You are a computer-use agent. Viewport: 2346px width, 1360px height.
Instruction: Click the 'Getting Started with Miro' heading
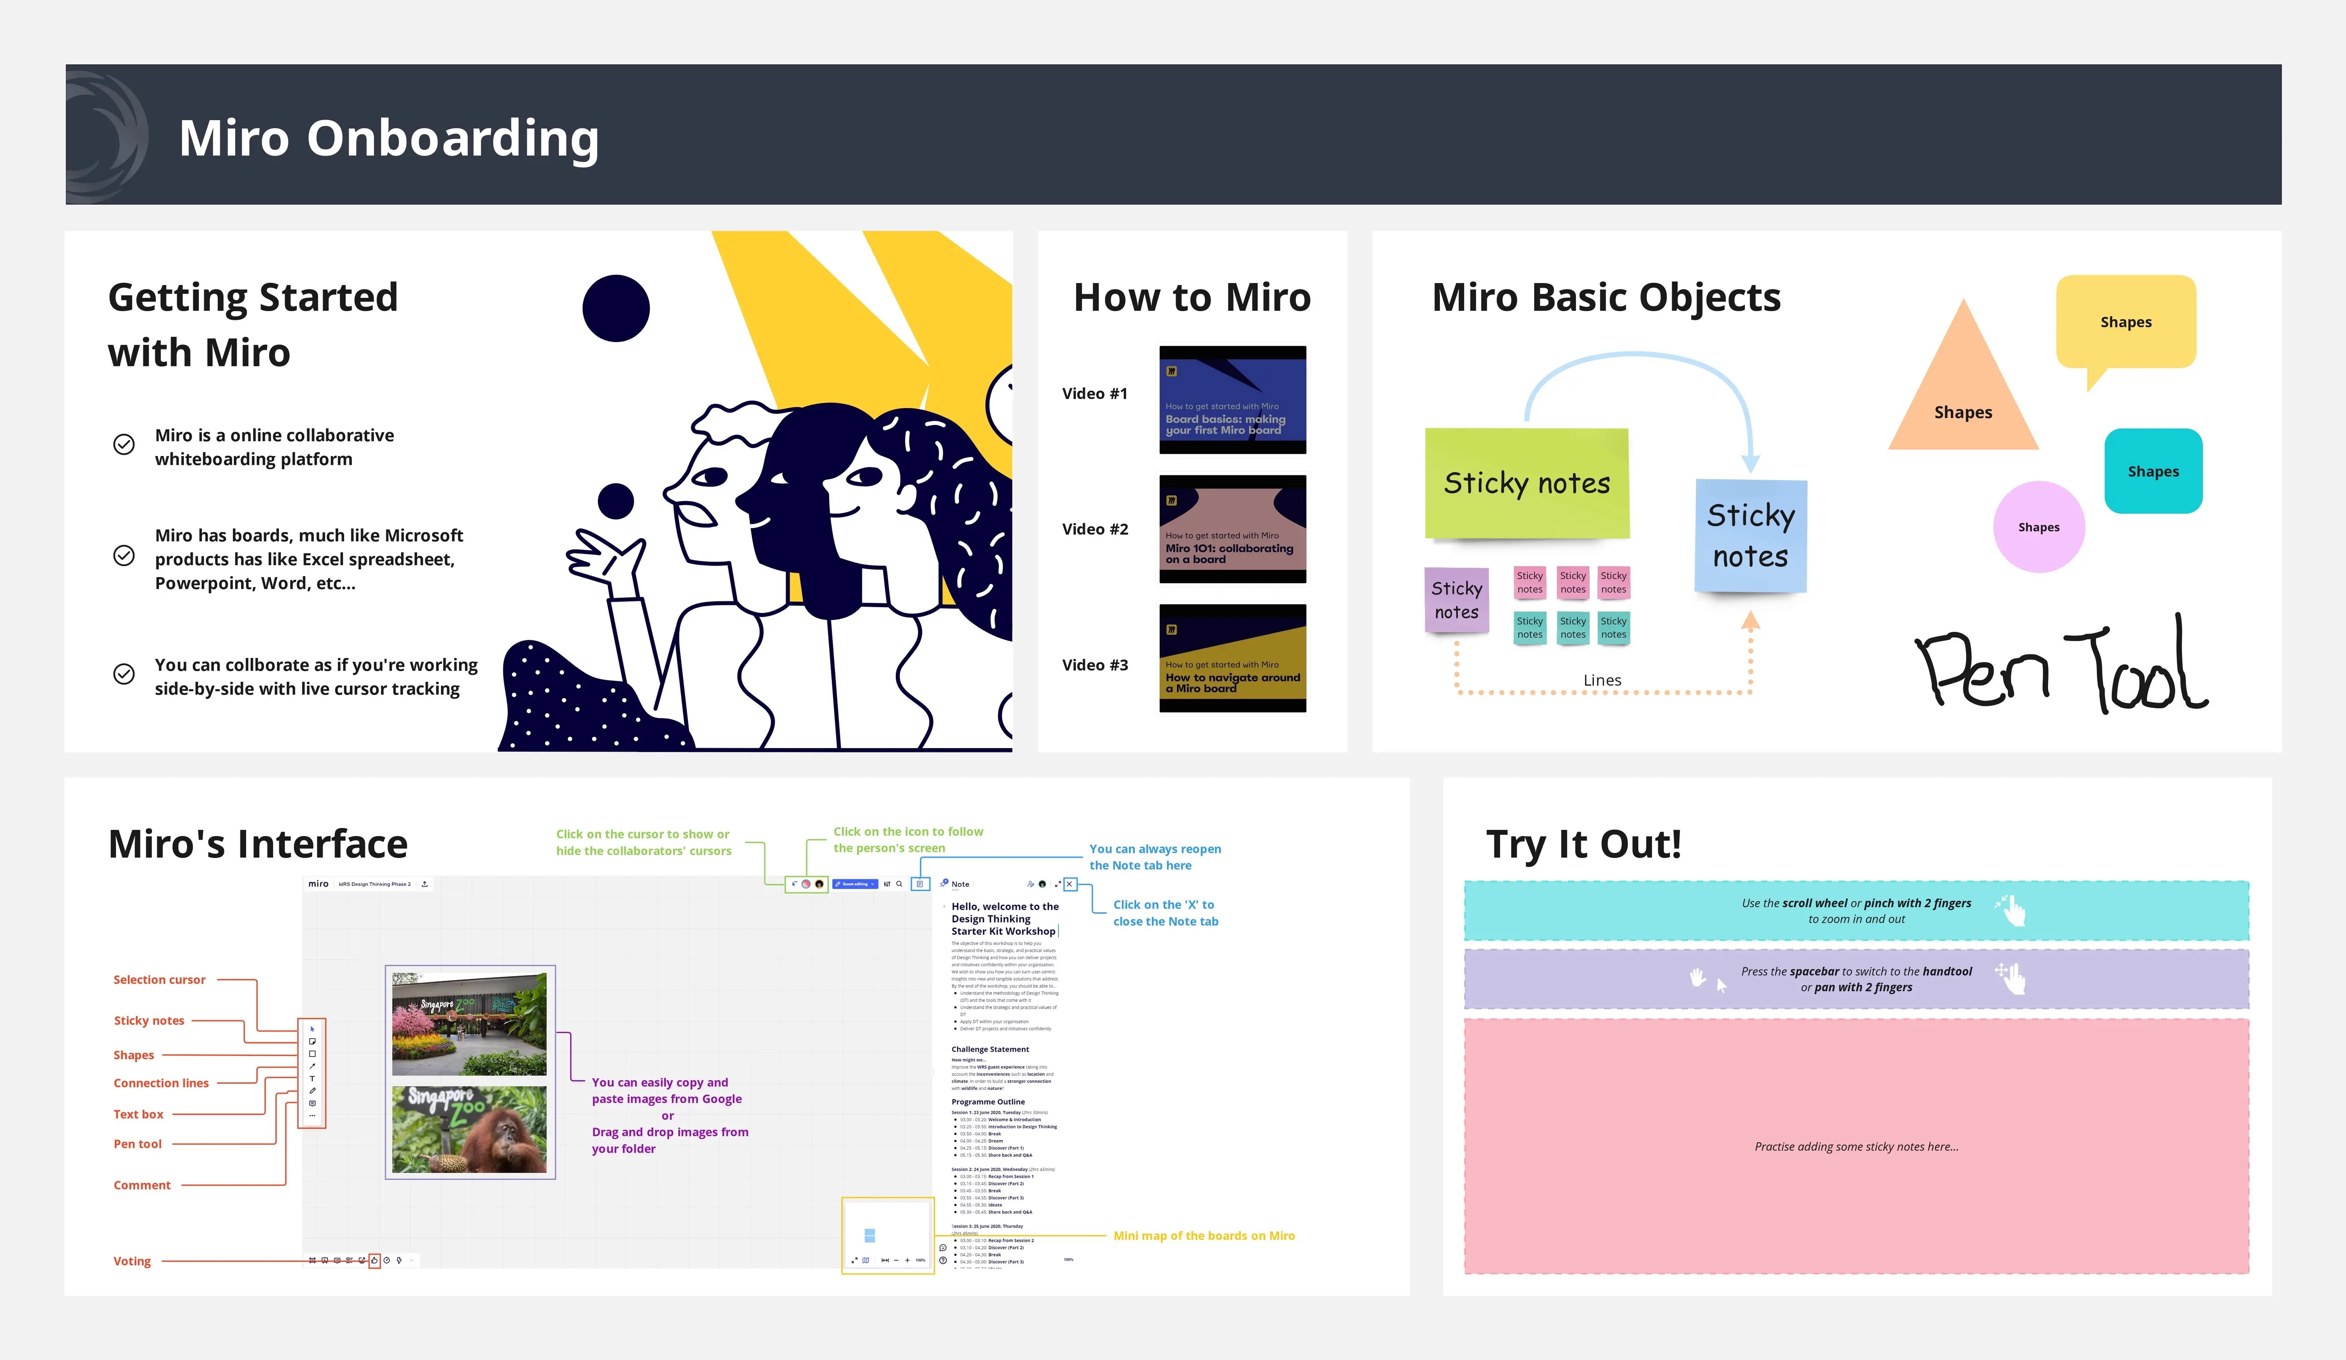(253, 325)
